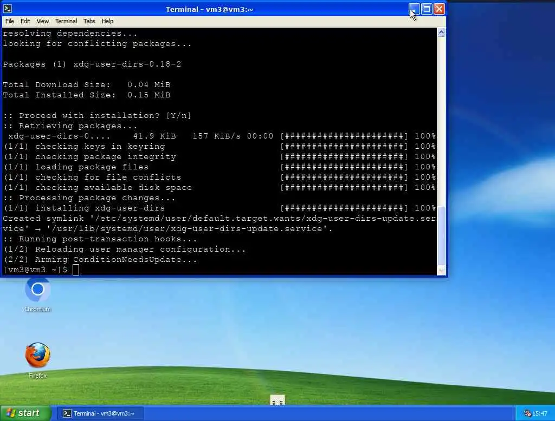Click the 'checking available disk space' line

tap(220, 187)
